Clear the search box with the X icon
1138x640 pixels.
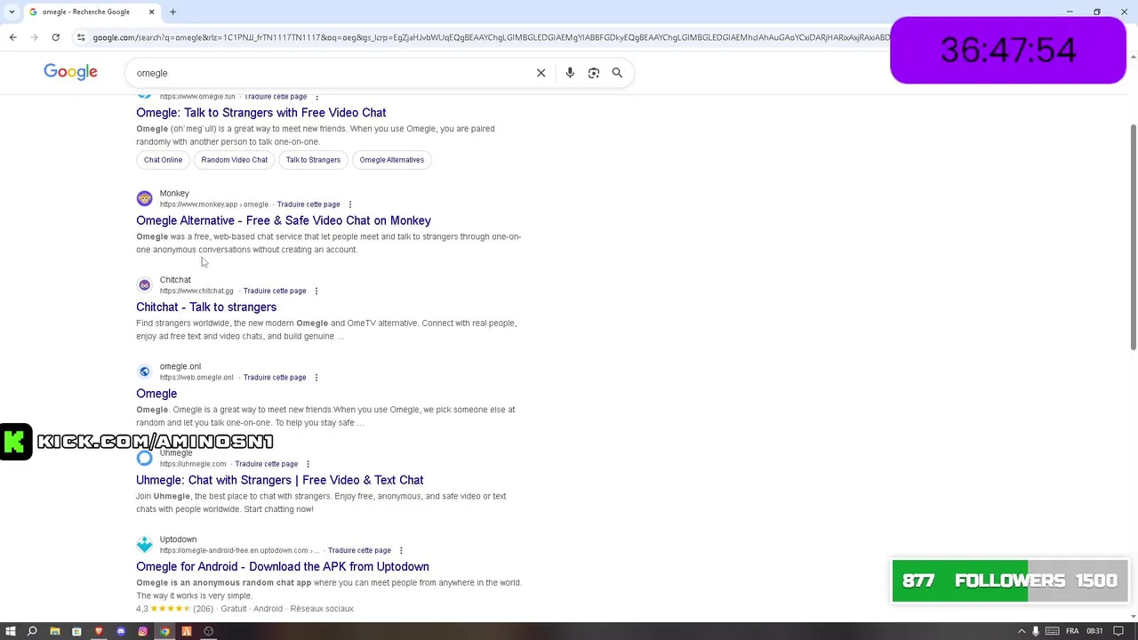point(541,73)
